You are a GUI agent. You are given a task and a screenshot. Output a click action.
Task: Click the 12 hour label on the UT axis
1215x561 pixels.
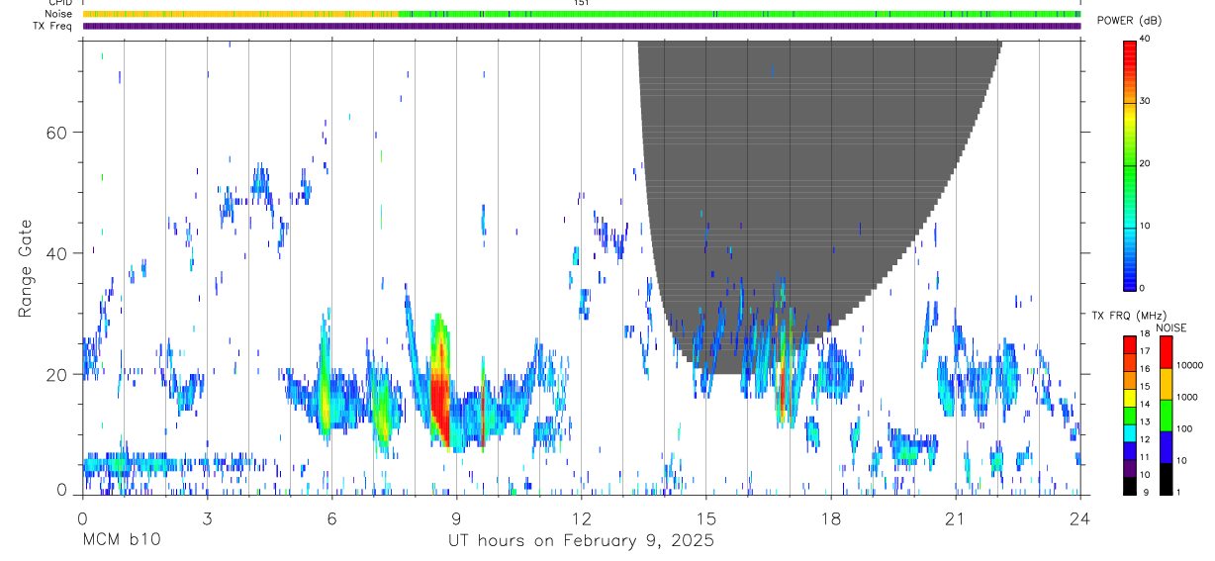click(582, 517)
